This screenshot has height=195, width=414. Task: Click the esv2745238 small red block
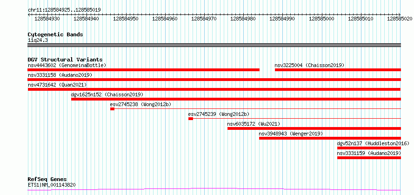[x=112, y=109]
